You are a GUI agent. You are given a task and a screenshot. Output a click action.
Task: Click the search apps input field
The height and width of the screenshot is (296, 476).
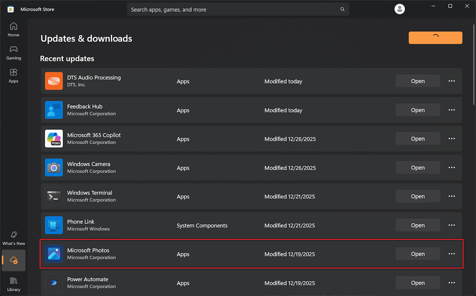click(234, 9)
